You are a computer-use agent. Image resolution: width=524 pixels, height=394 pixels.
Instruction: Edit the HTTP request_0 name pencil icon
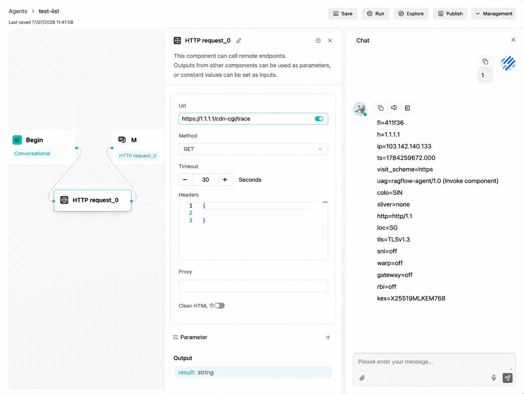[x=239, y=41]
